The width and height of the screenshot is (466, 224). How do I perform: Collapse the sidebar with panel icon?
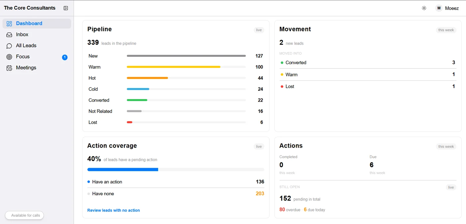66,8
